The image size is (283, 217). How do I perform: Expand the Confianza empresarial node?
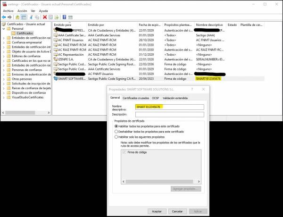coord(4,42)
